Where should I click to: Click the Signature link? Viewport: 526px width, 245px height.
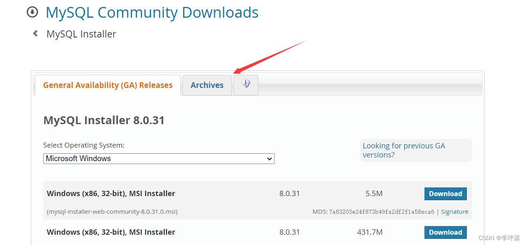tap(454, 212)
